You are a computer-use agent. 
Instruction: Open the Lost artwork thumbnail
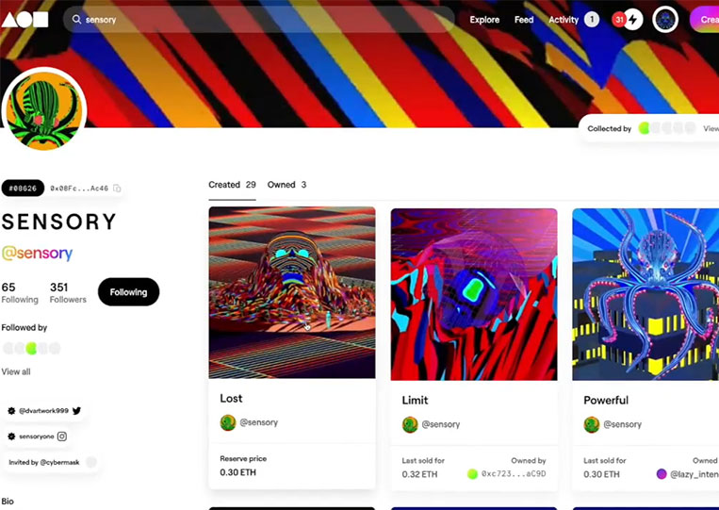(x=291, y=292)
